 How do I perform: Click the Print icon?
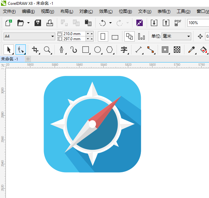49,23
